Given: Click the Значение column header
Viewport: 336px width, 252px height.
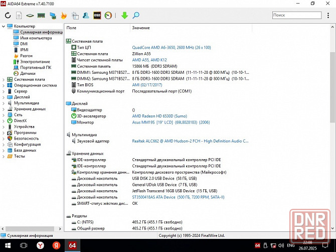Looking at the screenshot, I should [141, 28].
